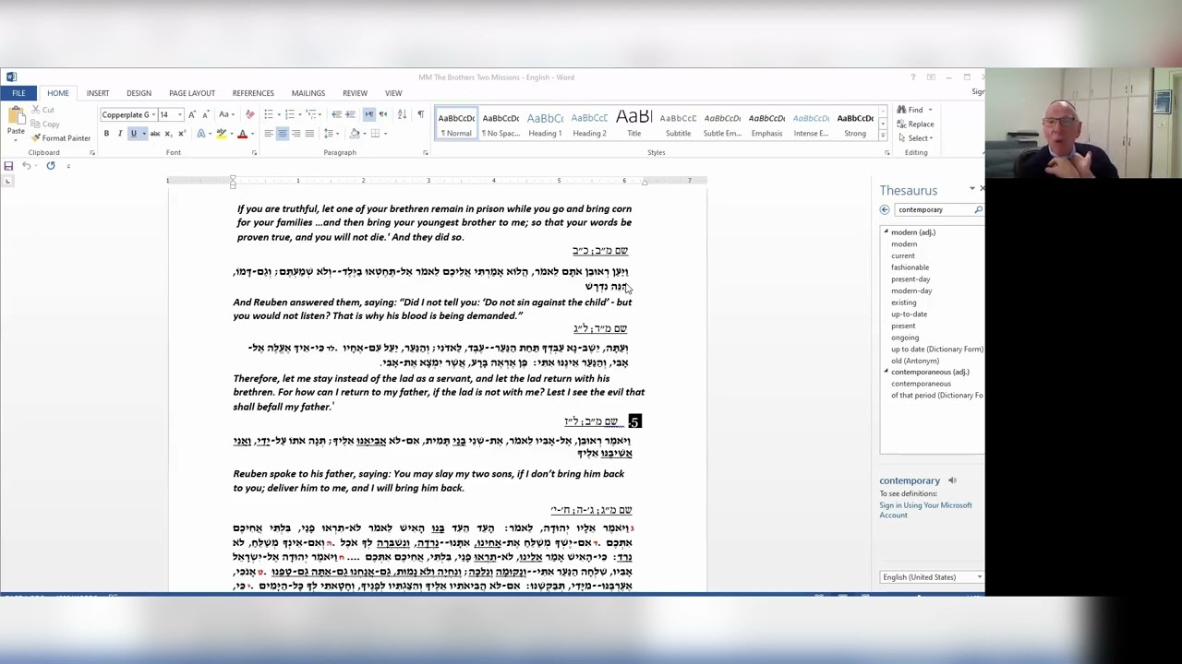Open Text Effects and Typography

[x=201, y=134]
